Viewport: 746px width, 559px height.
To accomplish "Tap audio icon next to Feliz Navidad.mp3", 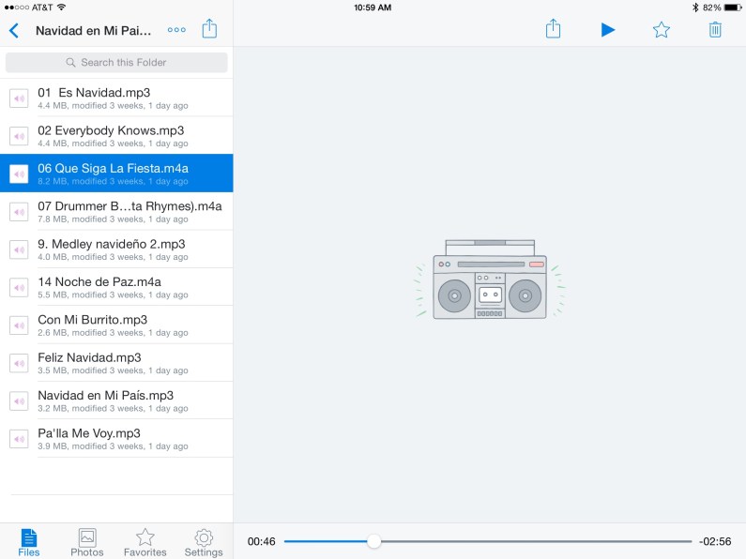I will coord(19,363).
